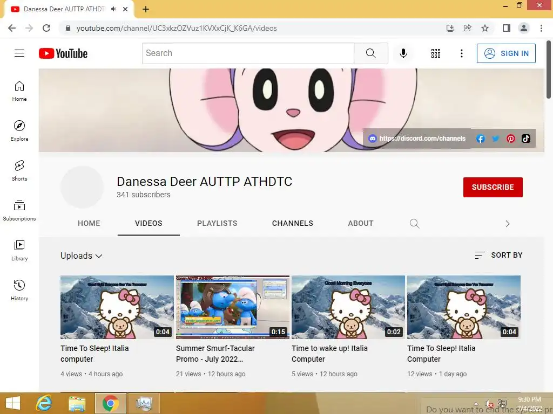
Task: Open title 'Time To Sleep! Italia Computer' 1 day ago
Action: coord(441,354)
